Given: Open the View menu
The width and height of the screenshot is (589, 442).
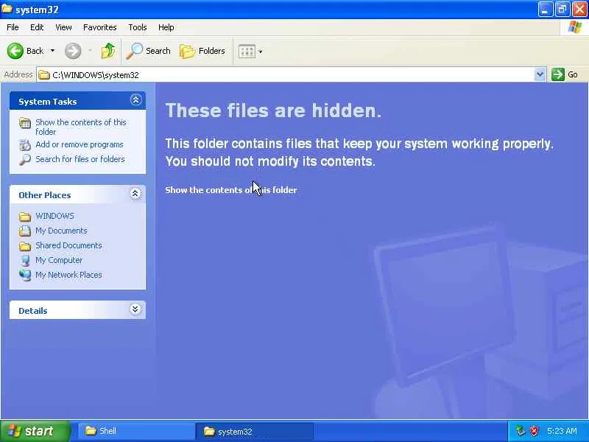Looking at the screenshot, I should pyautogui.click(x=63, y=27).
